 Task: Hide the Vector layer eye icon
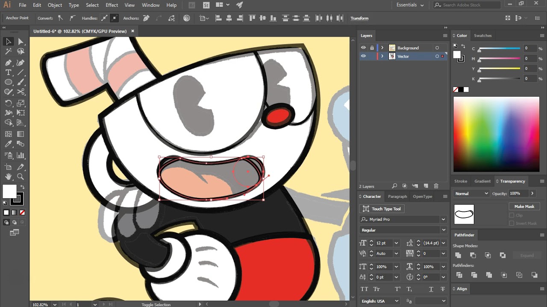click(363, 56)
